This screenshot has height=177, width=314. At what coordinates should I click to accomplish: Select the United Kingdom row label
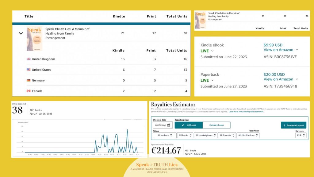tap(44, 59)
